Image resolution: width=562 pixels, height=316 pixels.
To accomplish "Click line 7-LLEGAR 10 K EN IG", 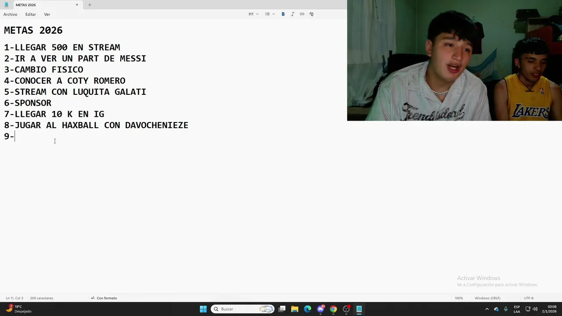I will pos(54,114).
